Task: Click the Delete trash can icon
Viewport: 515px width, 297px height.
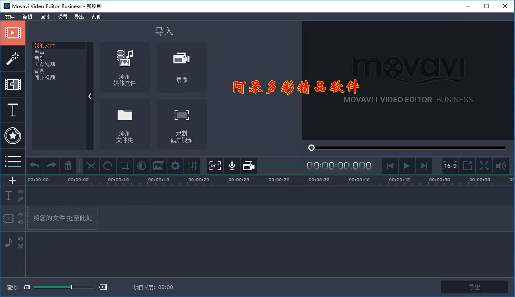Action: [x=68, y=166]
